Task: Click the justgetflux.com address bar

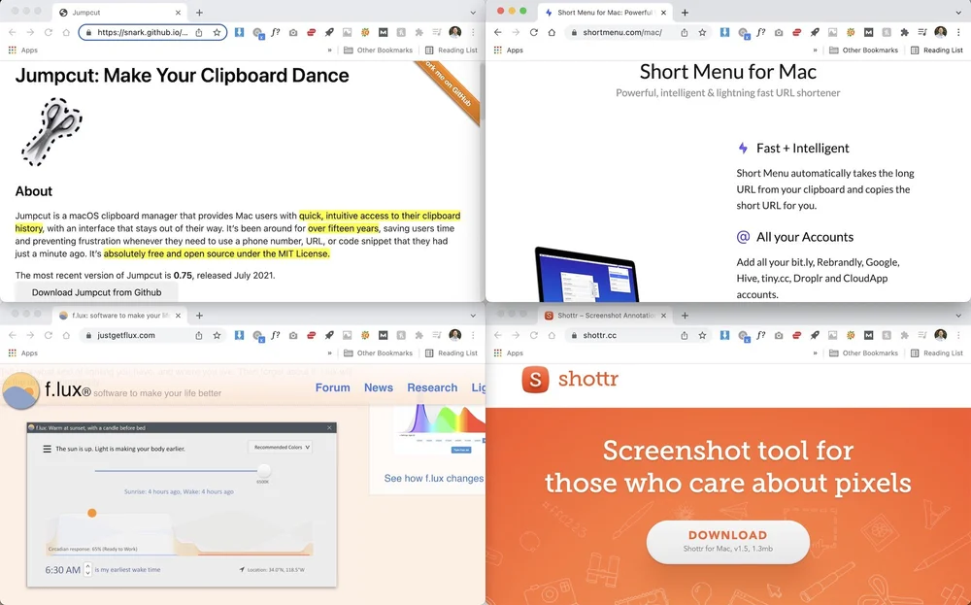Action: (126, 335)
